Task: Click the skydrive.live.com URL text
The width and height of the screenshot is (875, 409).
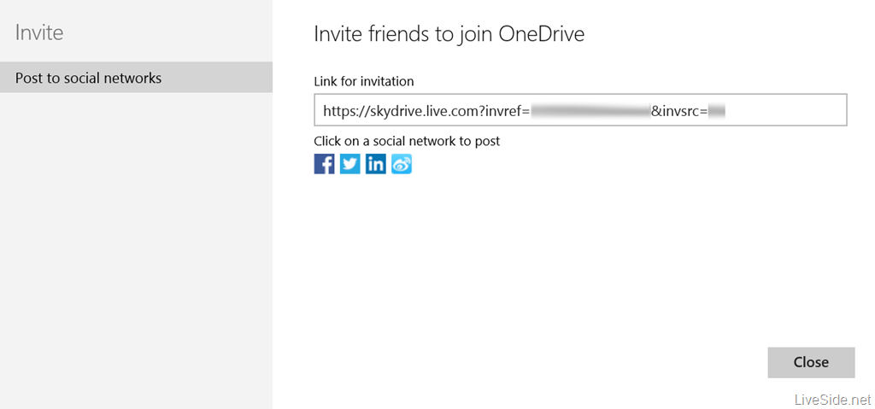Action: pos(403,110)
